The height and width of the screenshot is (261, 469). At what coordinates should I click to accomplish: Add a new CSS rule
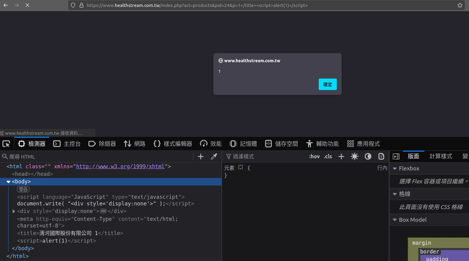[x=341, y=156]
